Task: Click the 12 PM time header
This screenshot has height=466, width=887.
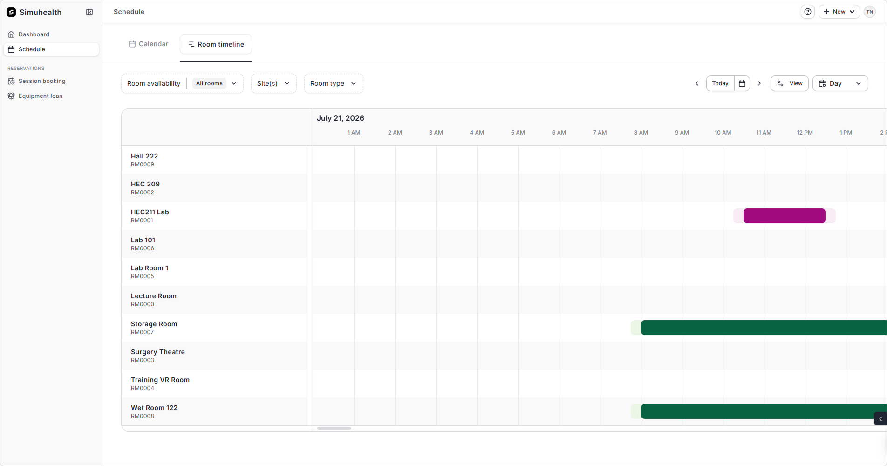Action: click(805, 133)
